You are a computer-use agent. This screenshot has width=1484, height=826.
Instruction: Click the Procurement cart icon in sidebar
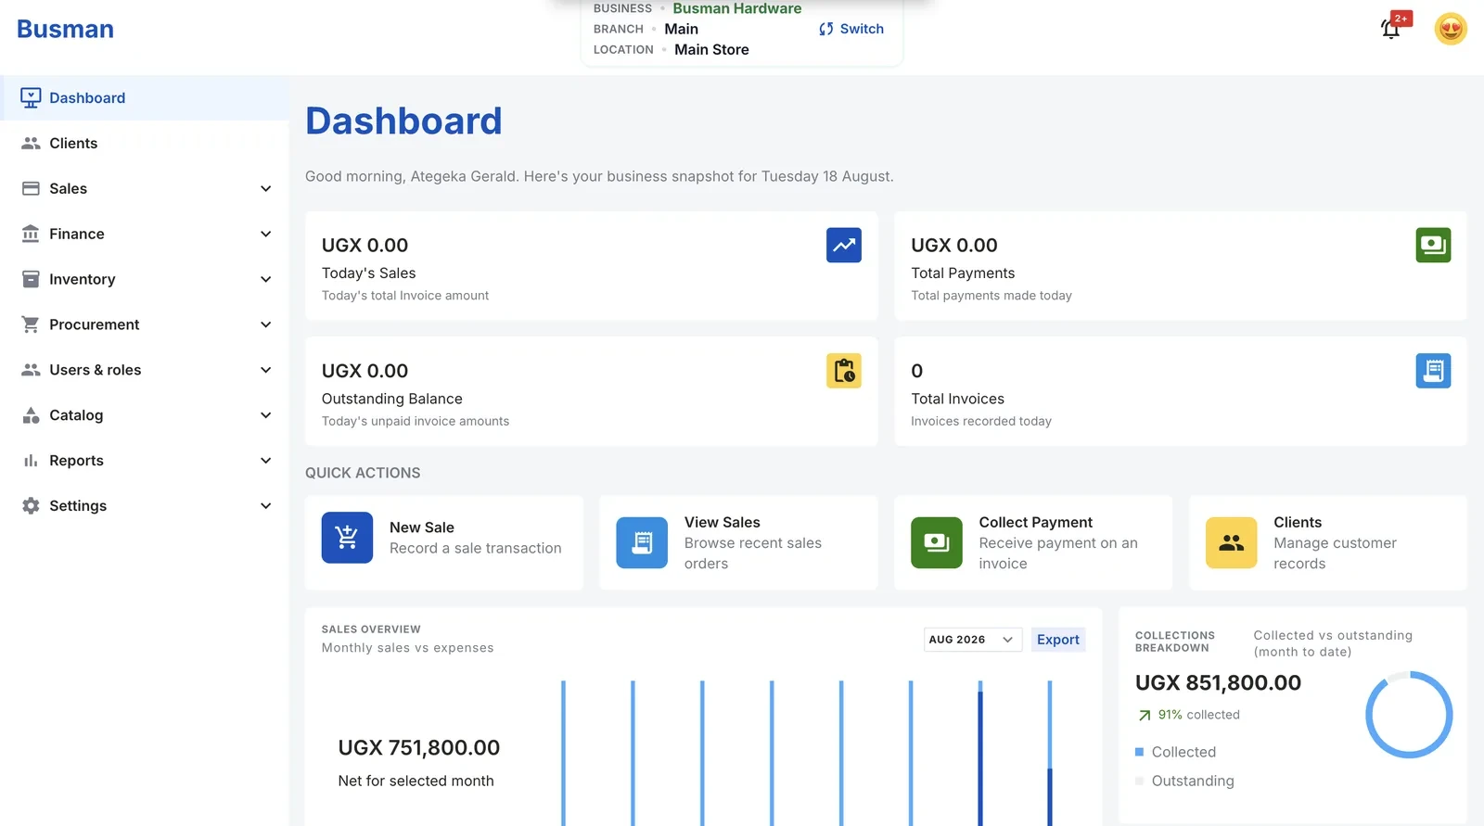[x=31, y=324]
